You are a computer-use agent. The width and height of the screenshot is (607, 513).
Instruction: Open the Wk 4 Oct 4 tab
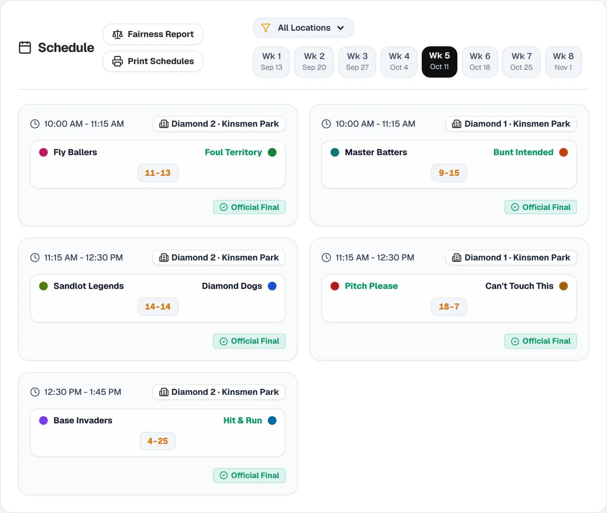[399, 62]
